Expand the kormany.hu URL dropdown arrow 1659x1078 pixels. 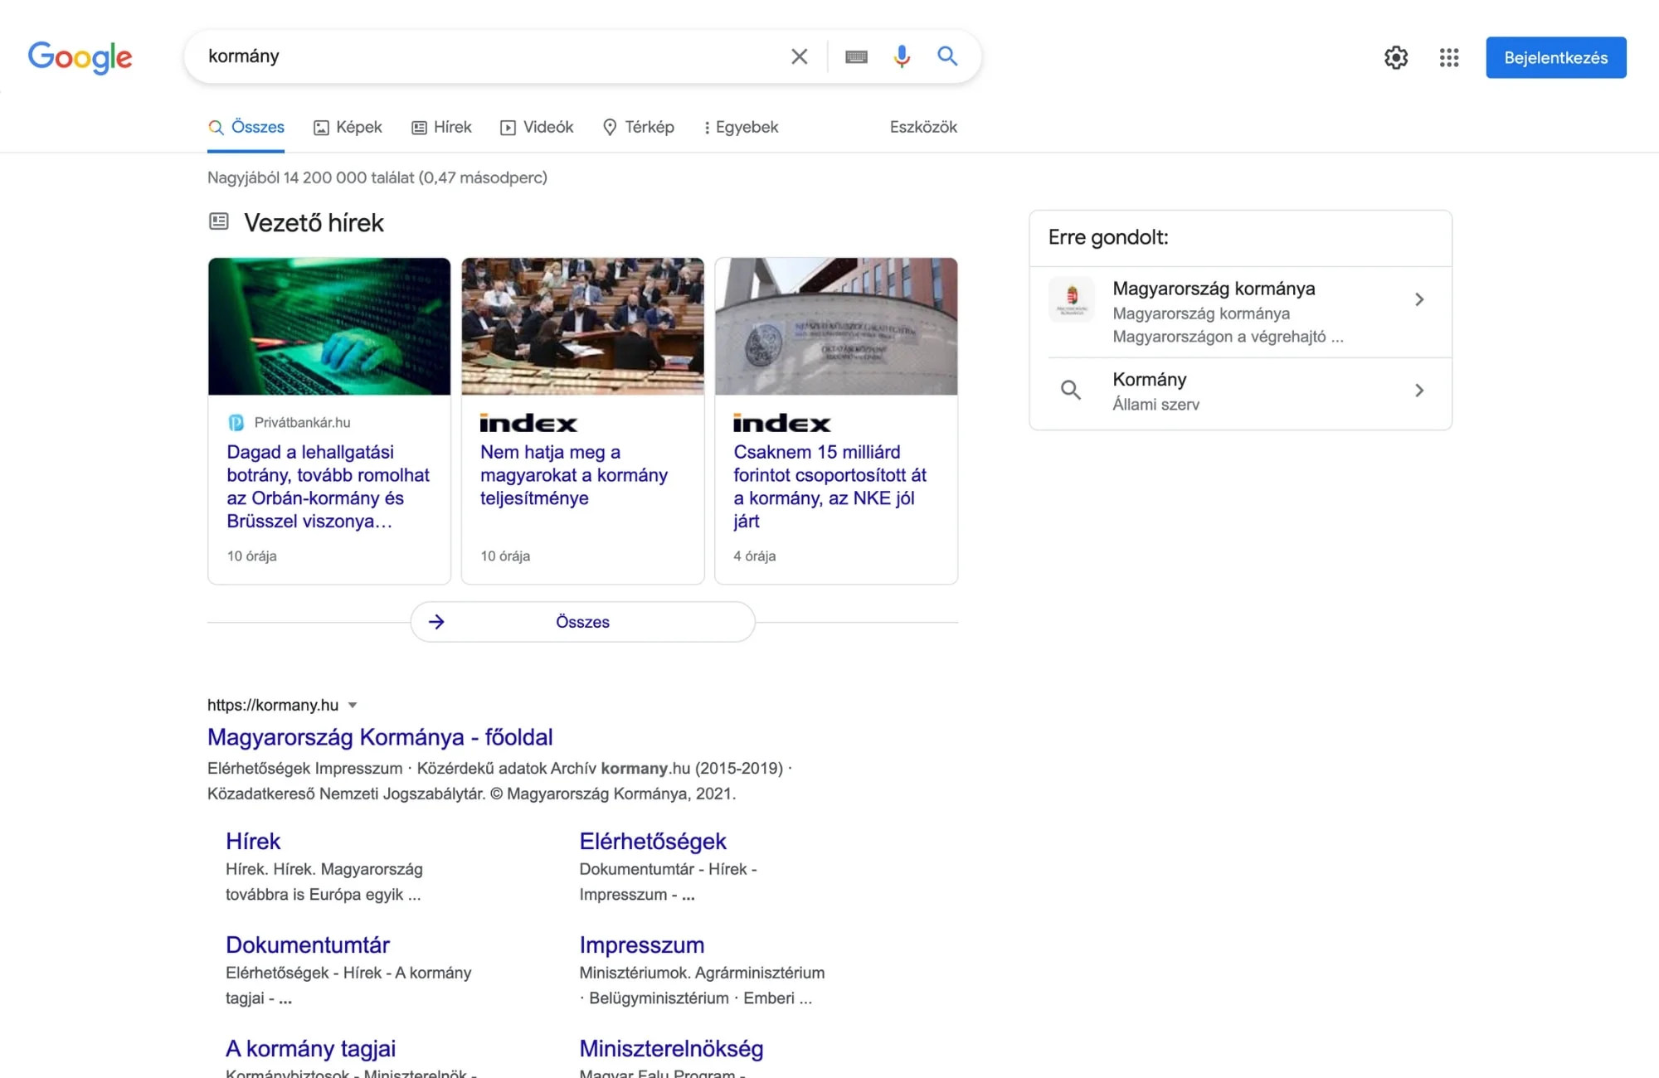pyautogui.click(x=353, y=705)
